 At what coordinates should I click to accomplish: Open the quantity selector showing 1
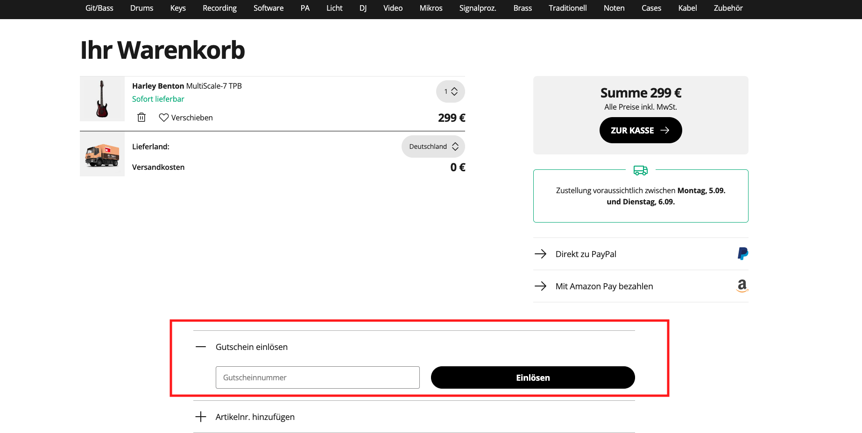click(451, 91)
